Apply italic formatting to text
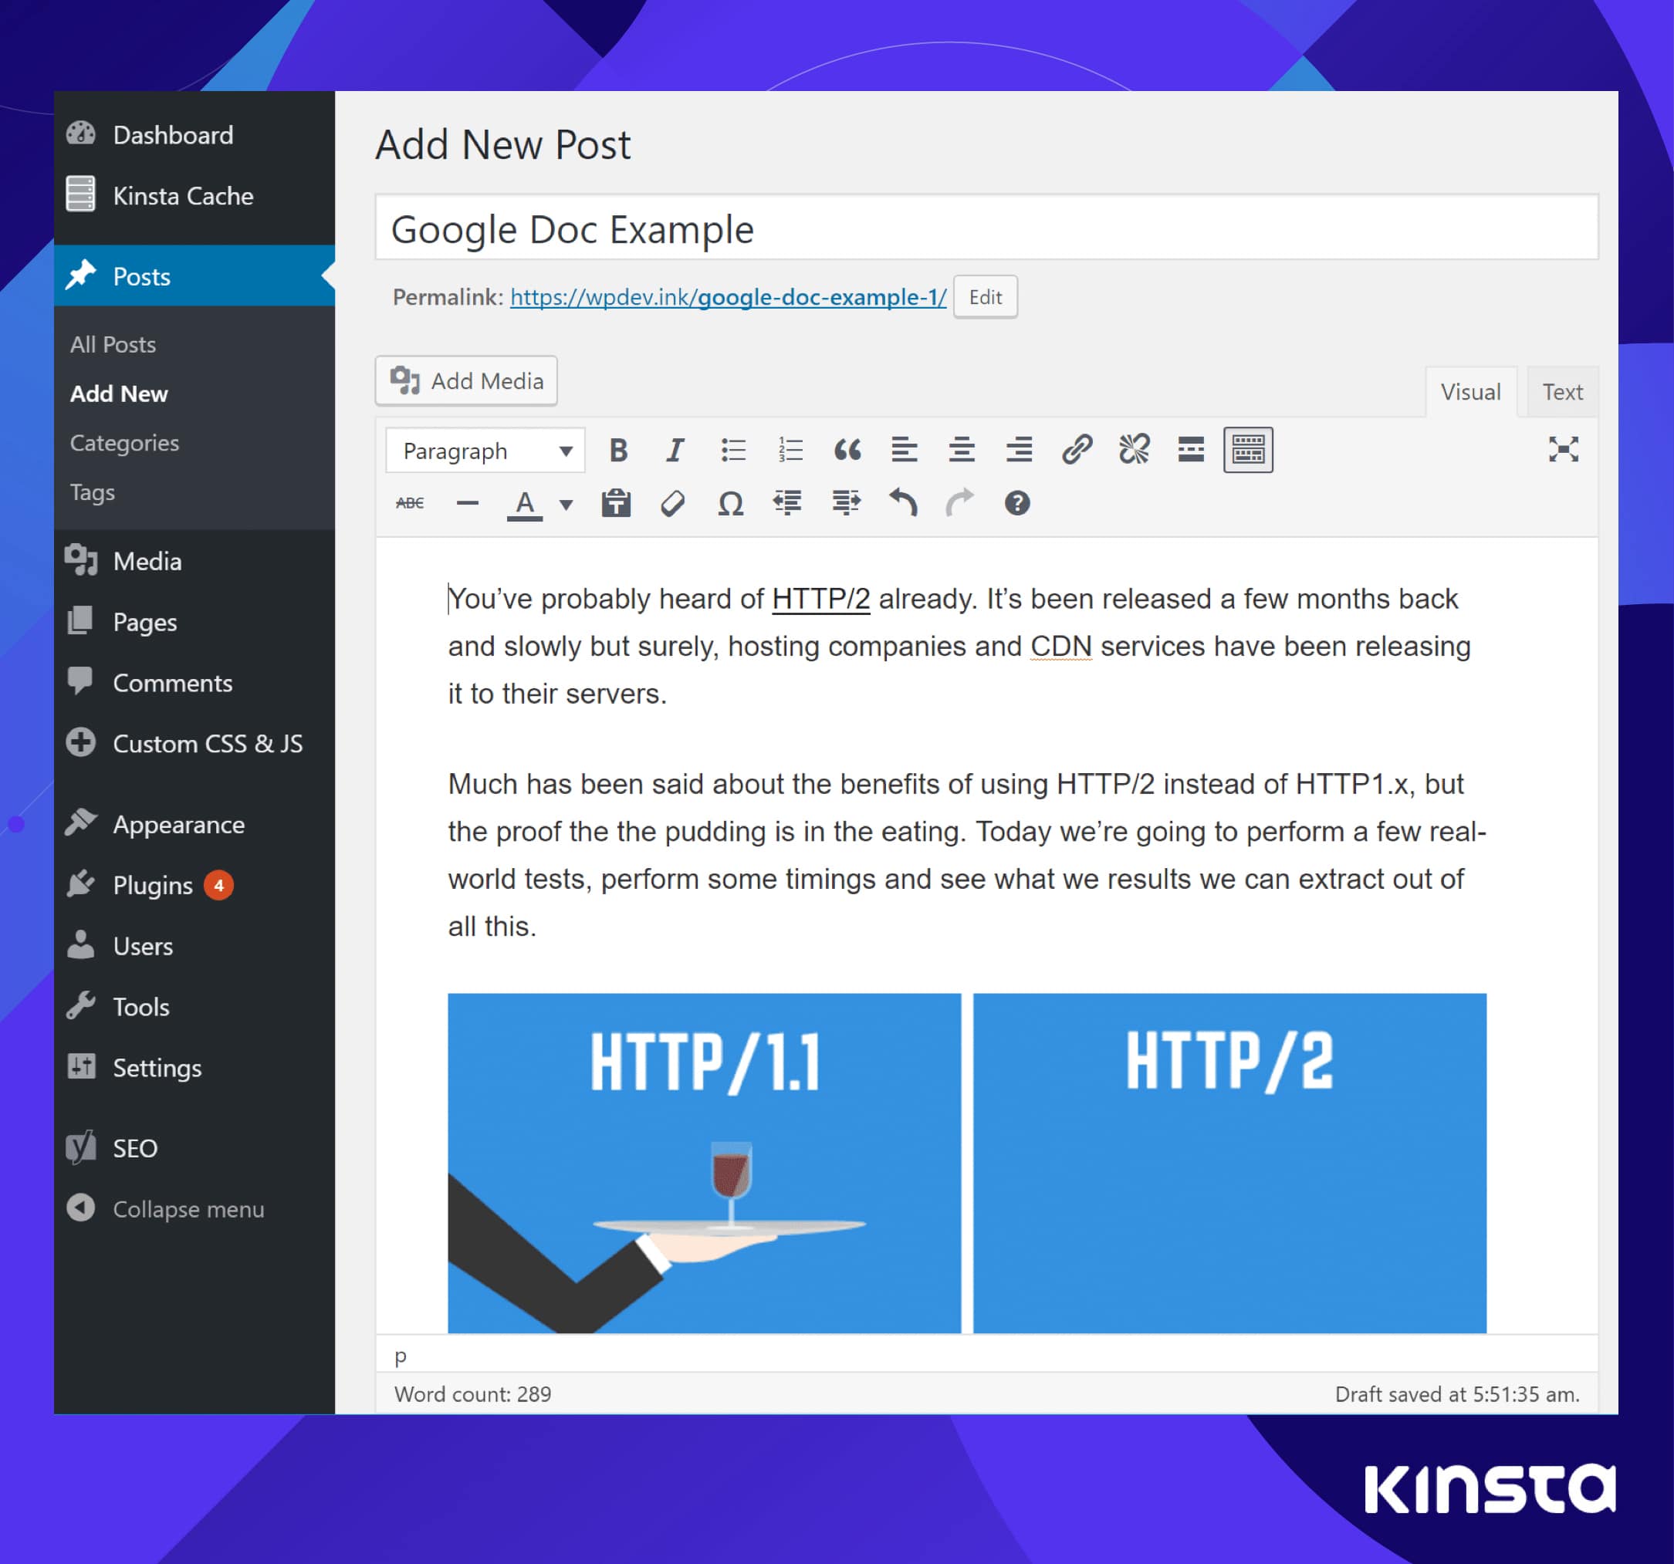Screen dimensions: 1674x1564 (675, 451)
